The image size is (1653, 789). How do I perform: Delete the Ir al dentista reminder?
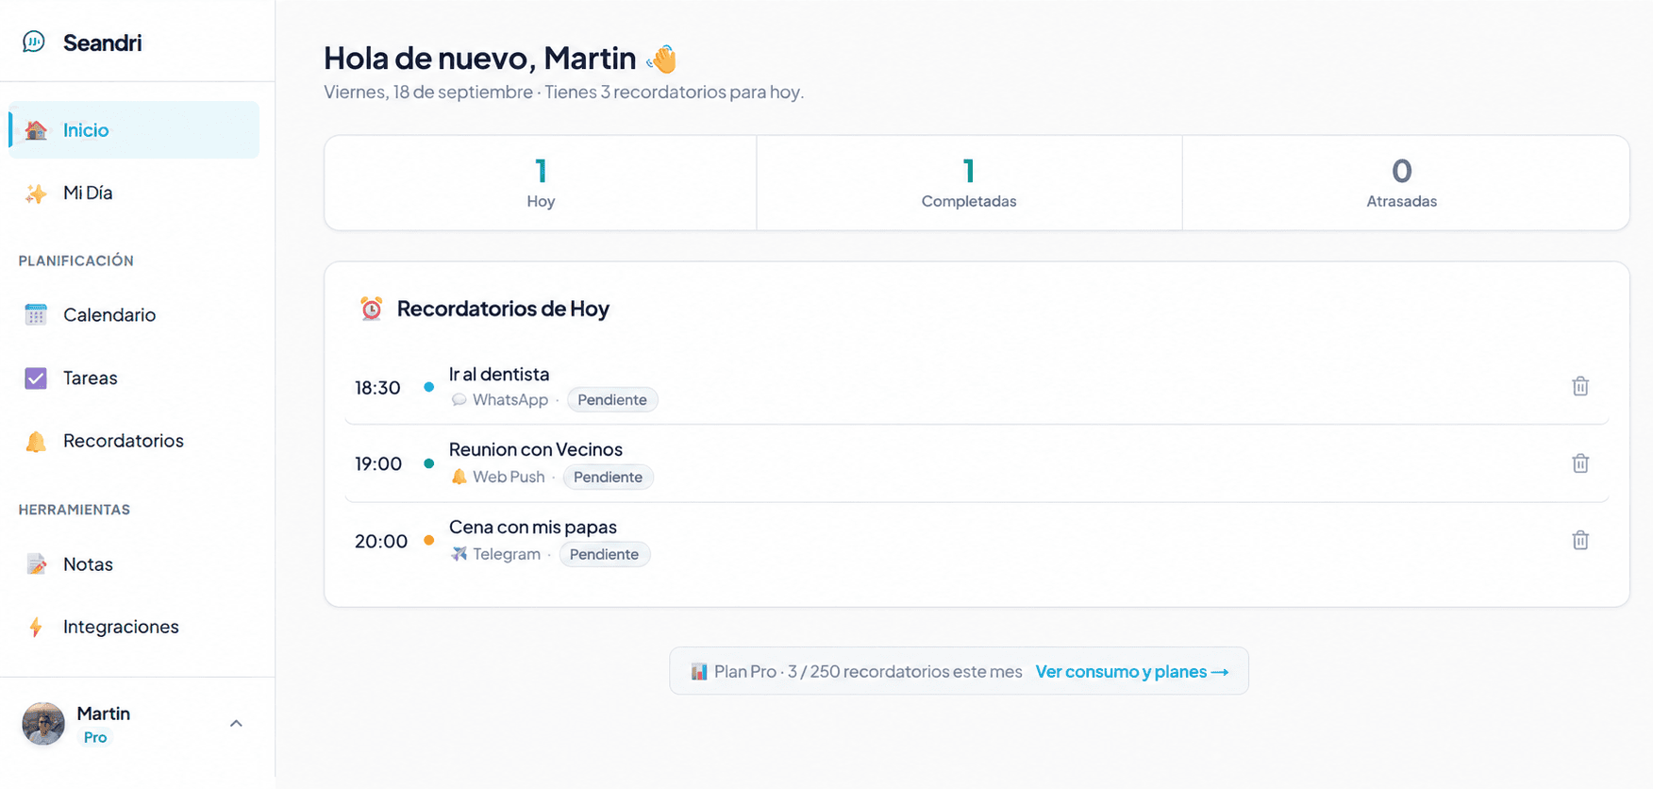click(1580, 386)
